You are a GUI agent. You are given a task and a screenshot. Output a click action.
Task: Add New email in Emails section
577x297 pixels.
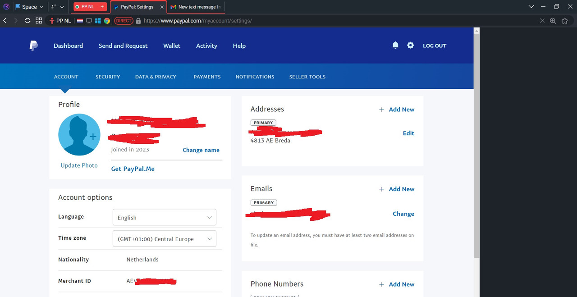397,189
